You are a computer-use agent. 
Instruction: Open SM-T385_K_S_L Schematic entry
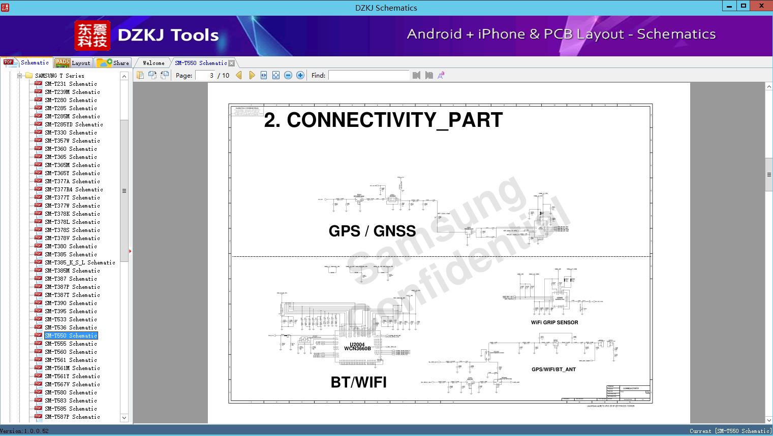[80, 262]
